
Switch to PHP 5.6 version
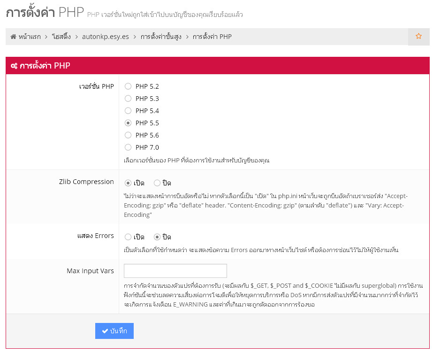tap(128, 135)
